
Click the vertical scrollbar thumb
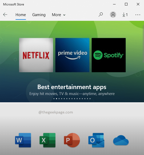point(143,44)
